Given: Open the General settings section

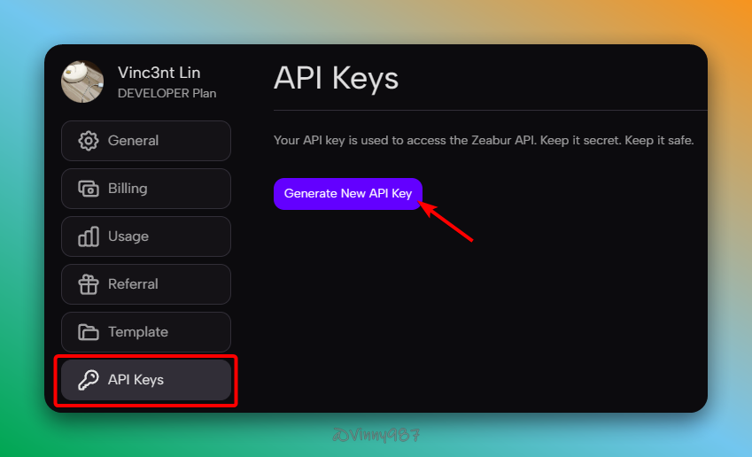Looking at the screenshot, I should pos(133,141).
